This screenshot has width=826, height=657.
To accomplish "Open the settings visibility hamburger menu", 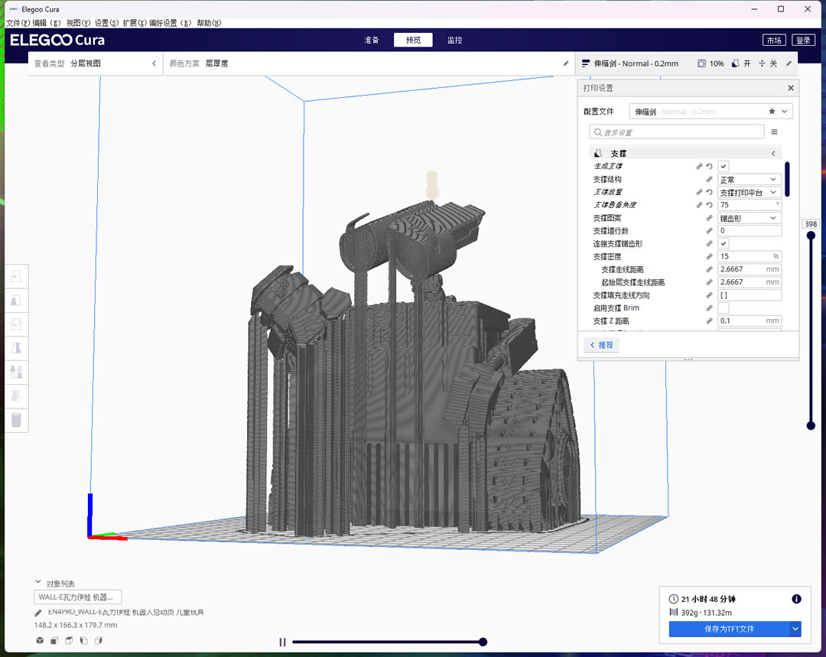I will 774,132.
